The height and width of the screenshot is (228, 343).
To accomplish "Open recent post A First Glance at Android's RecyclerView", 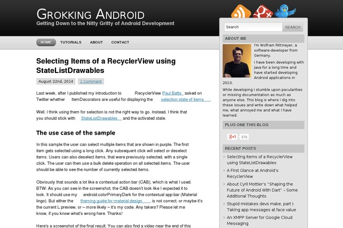I will (x=253, y=173).
